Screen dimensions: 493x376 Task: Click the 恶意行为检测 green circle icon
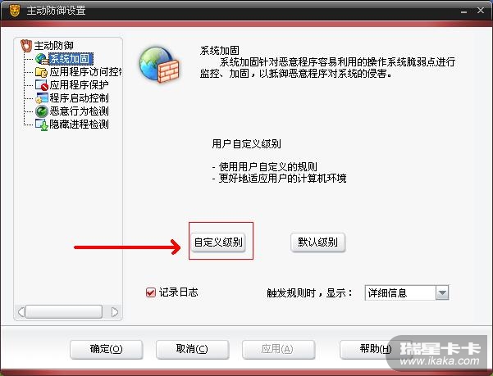42,111
